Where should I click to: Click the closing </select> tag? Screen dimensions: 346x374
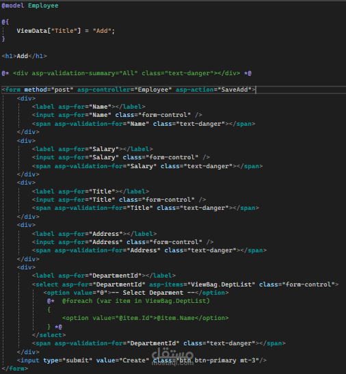[x=49, y=335]
